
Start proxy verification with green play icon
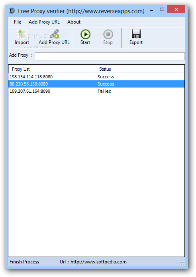(85, 34)
